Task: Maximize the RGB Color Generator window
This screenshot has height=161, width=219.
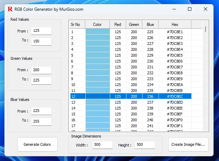Action: point(190,9)
